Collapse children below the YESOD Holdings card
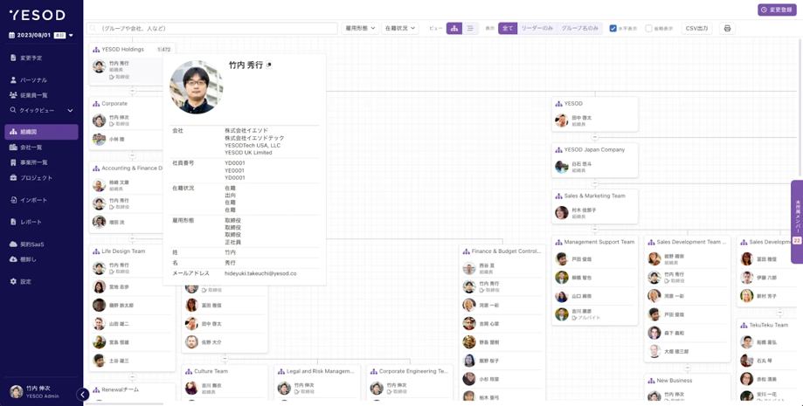This screenshot has height=406, width=803. point(132,91)
